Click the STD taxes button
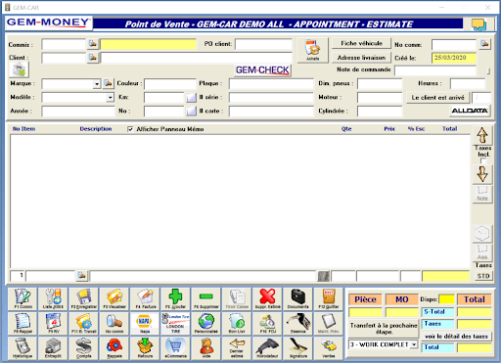 pyautogui.click(x=483, y=276)
